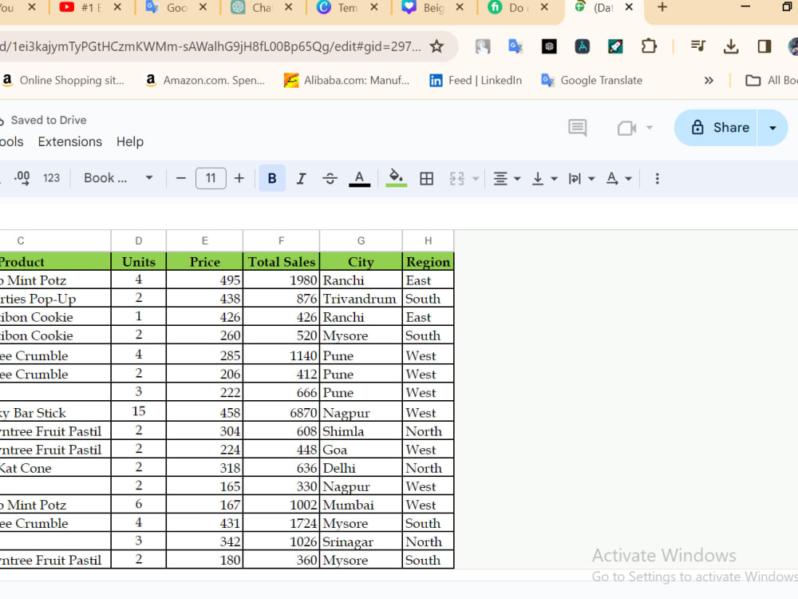Select the Region header cell

pos(428,262)
